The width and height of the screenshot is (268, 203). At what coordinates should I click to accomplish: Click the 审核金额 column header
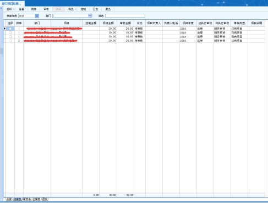125,23
